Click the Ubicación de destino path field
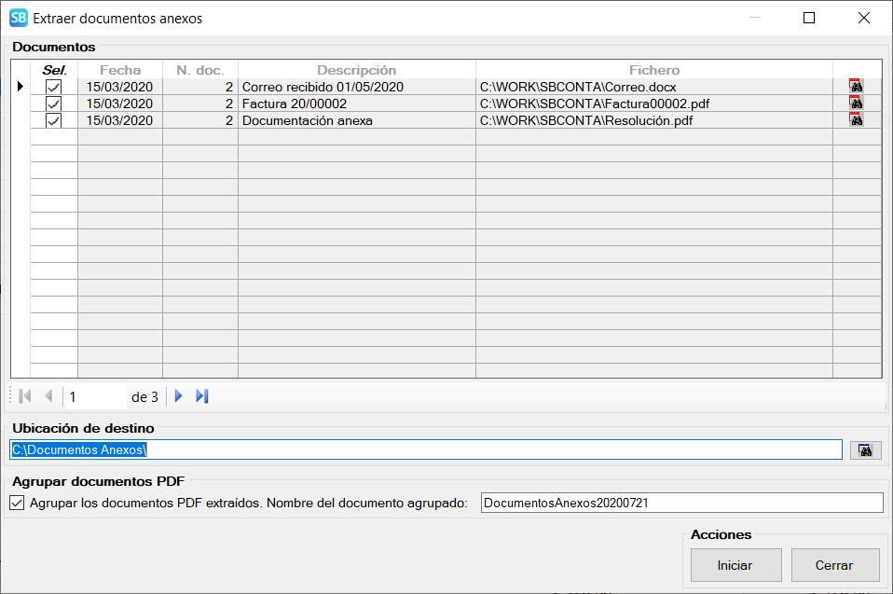 (425, 450)
